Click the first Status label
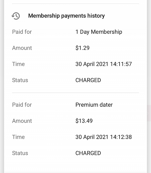 20,80
